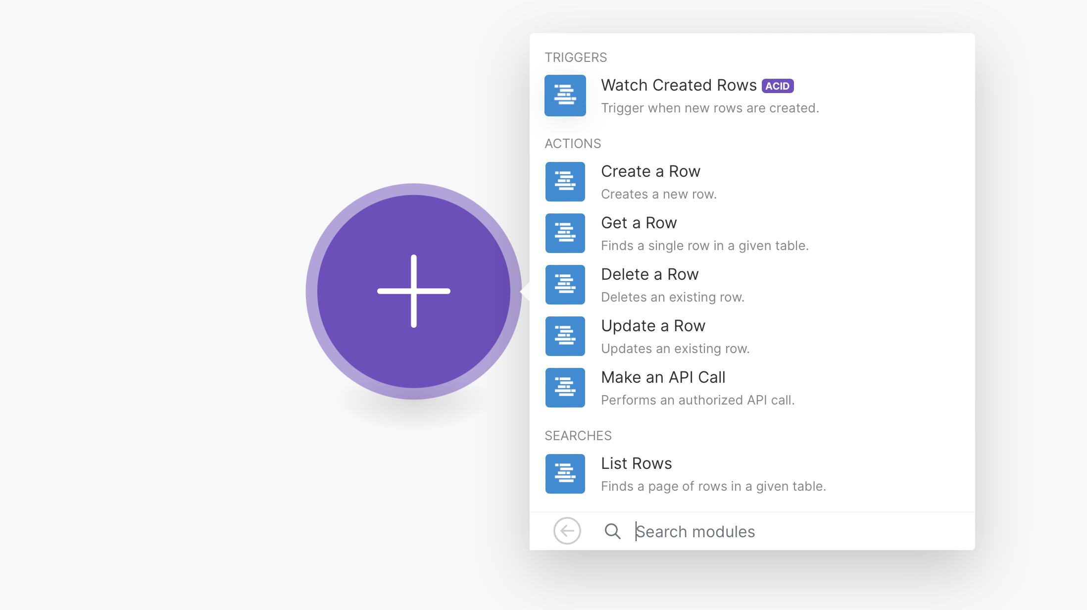Screen dimensions: 1087x610
Task: Select the Watch Created Rows trigger
Action: pos(678,86)
